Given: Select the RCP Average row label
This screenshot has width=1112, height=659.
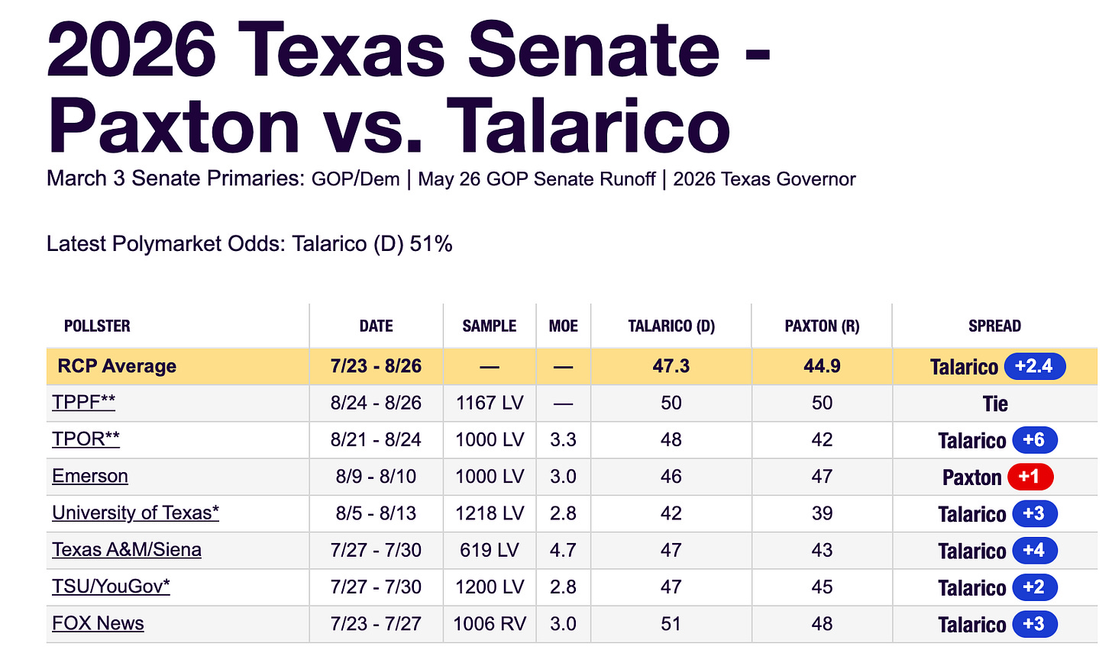Looking at the screenshot, I should [117, 366].
